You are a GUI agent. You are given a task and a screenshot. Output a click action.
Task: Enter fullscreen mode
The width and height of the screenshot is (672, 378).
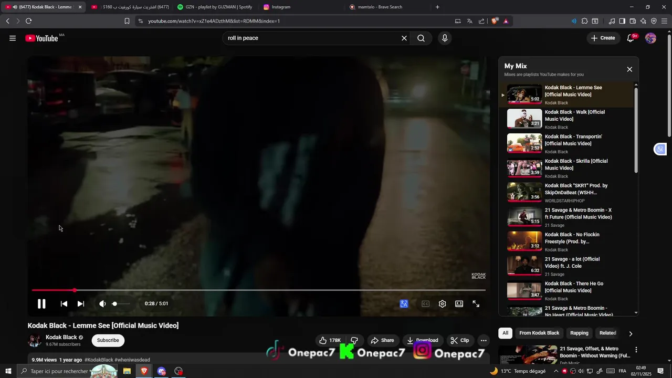(x=476, y=304)
